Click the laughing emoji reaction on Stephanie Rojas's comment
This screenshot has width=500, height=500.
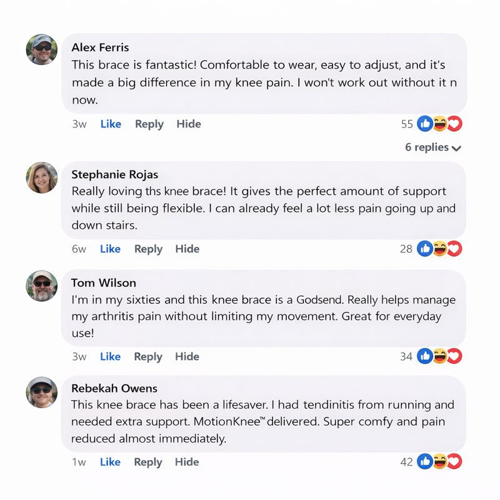click(x=440, y=249)
